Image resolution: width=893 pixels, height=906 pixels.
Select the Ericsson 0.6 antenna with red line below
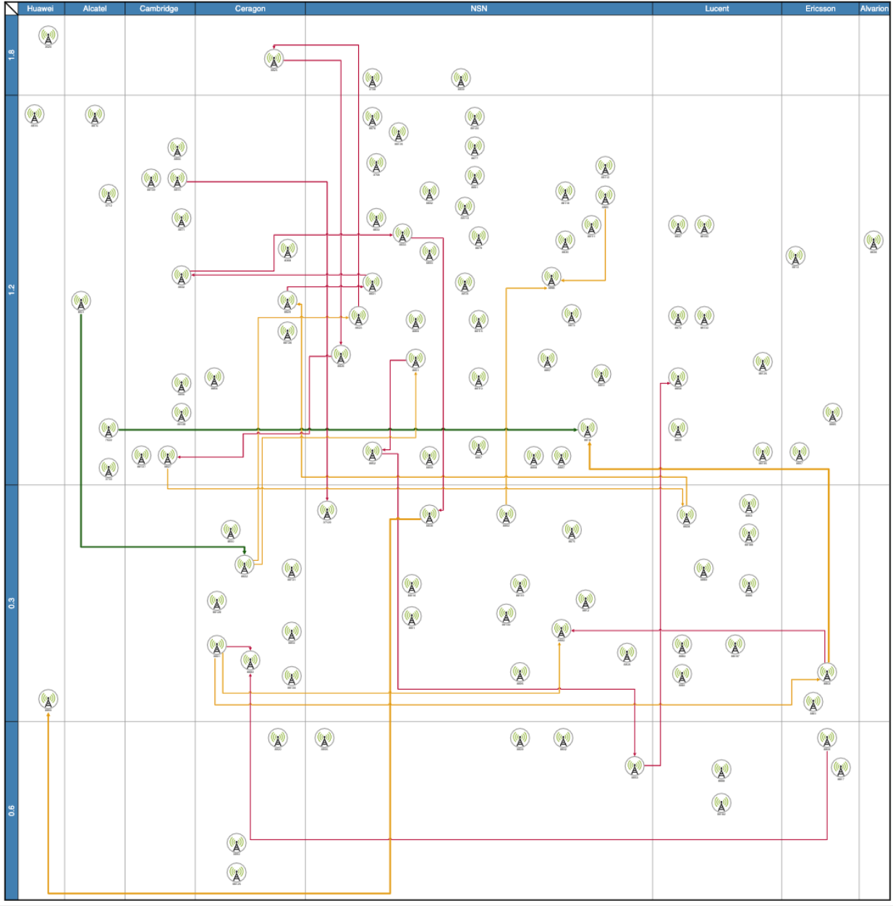tap(826, 738)
